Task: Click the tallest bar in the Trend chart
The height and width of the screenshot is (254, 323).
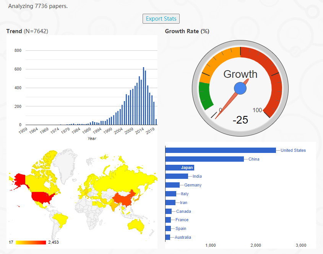Action: tap(143, 96)
